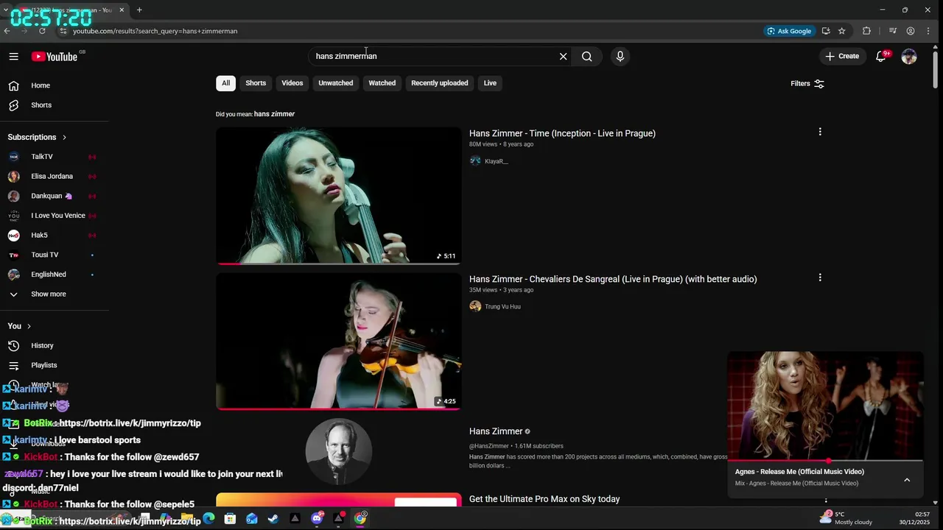The height and width of the screenshot is (530, 943).
Task: Expand the Agnes miniplayer queue chevron
Action: pyautogui.click(x=907, y=480)
